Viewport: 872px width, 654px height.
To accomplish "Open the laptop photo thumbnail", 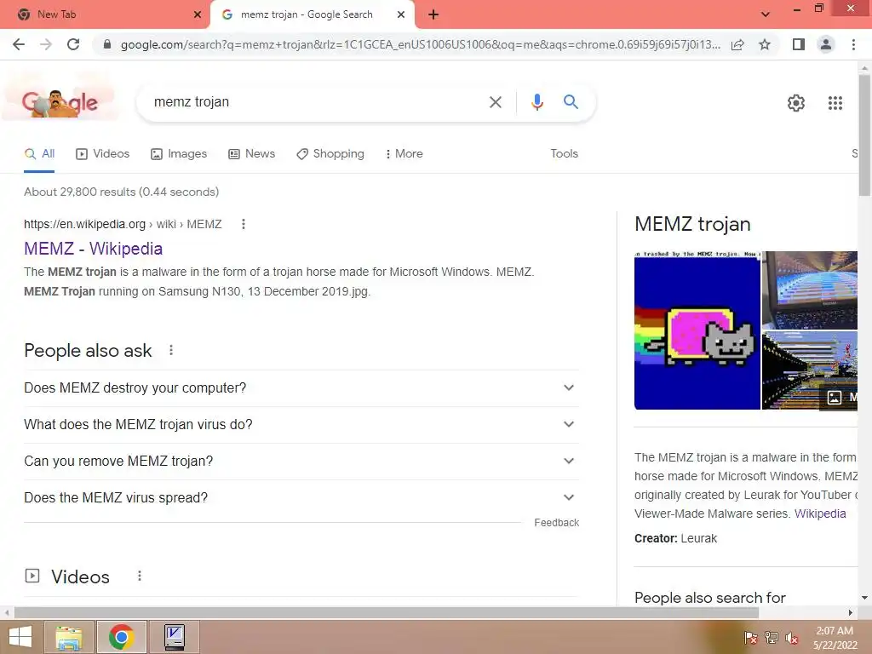I will tap(810, 290).
